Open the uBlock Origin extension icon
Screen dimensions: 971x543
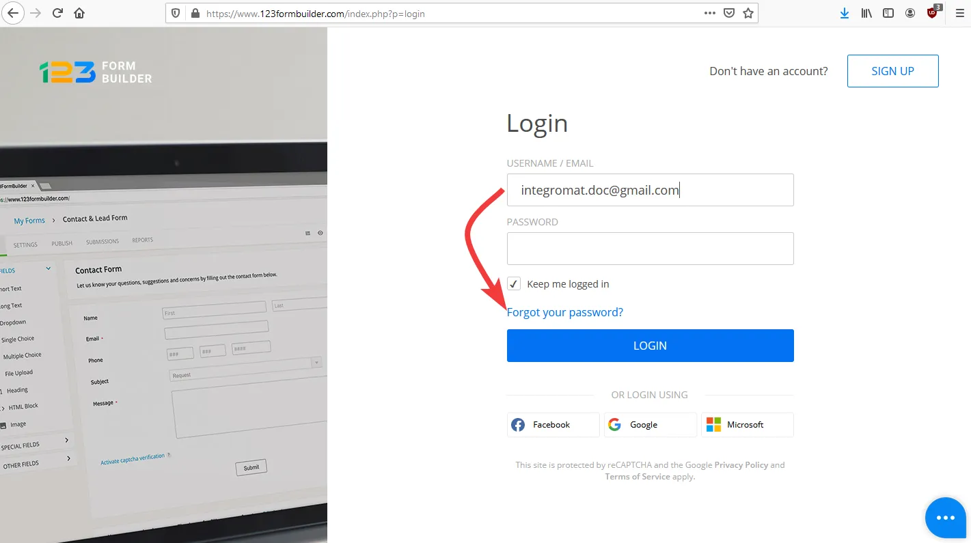(x=933, y=13)
